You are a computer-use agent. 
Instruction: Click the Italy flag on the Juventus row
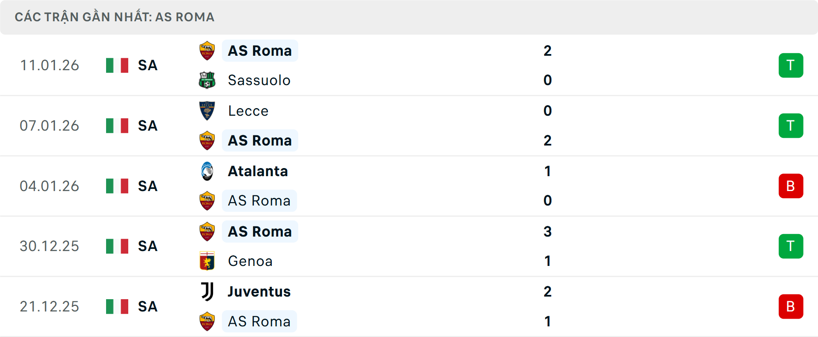click(117, 306)
